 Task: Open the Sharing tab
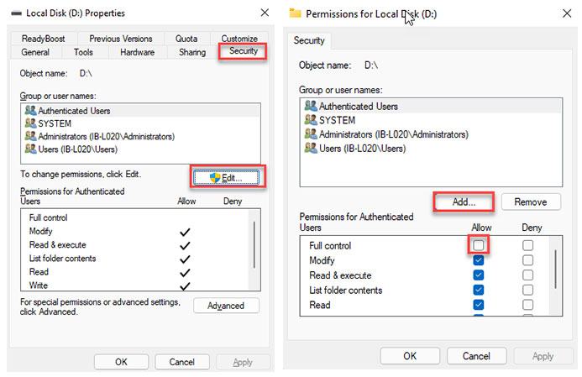pos(191,52)
